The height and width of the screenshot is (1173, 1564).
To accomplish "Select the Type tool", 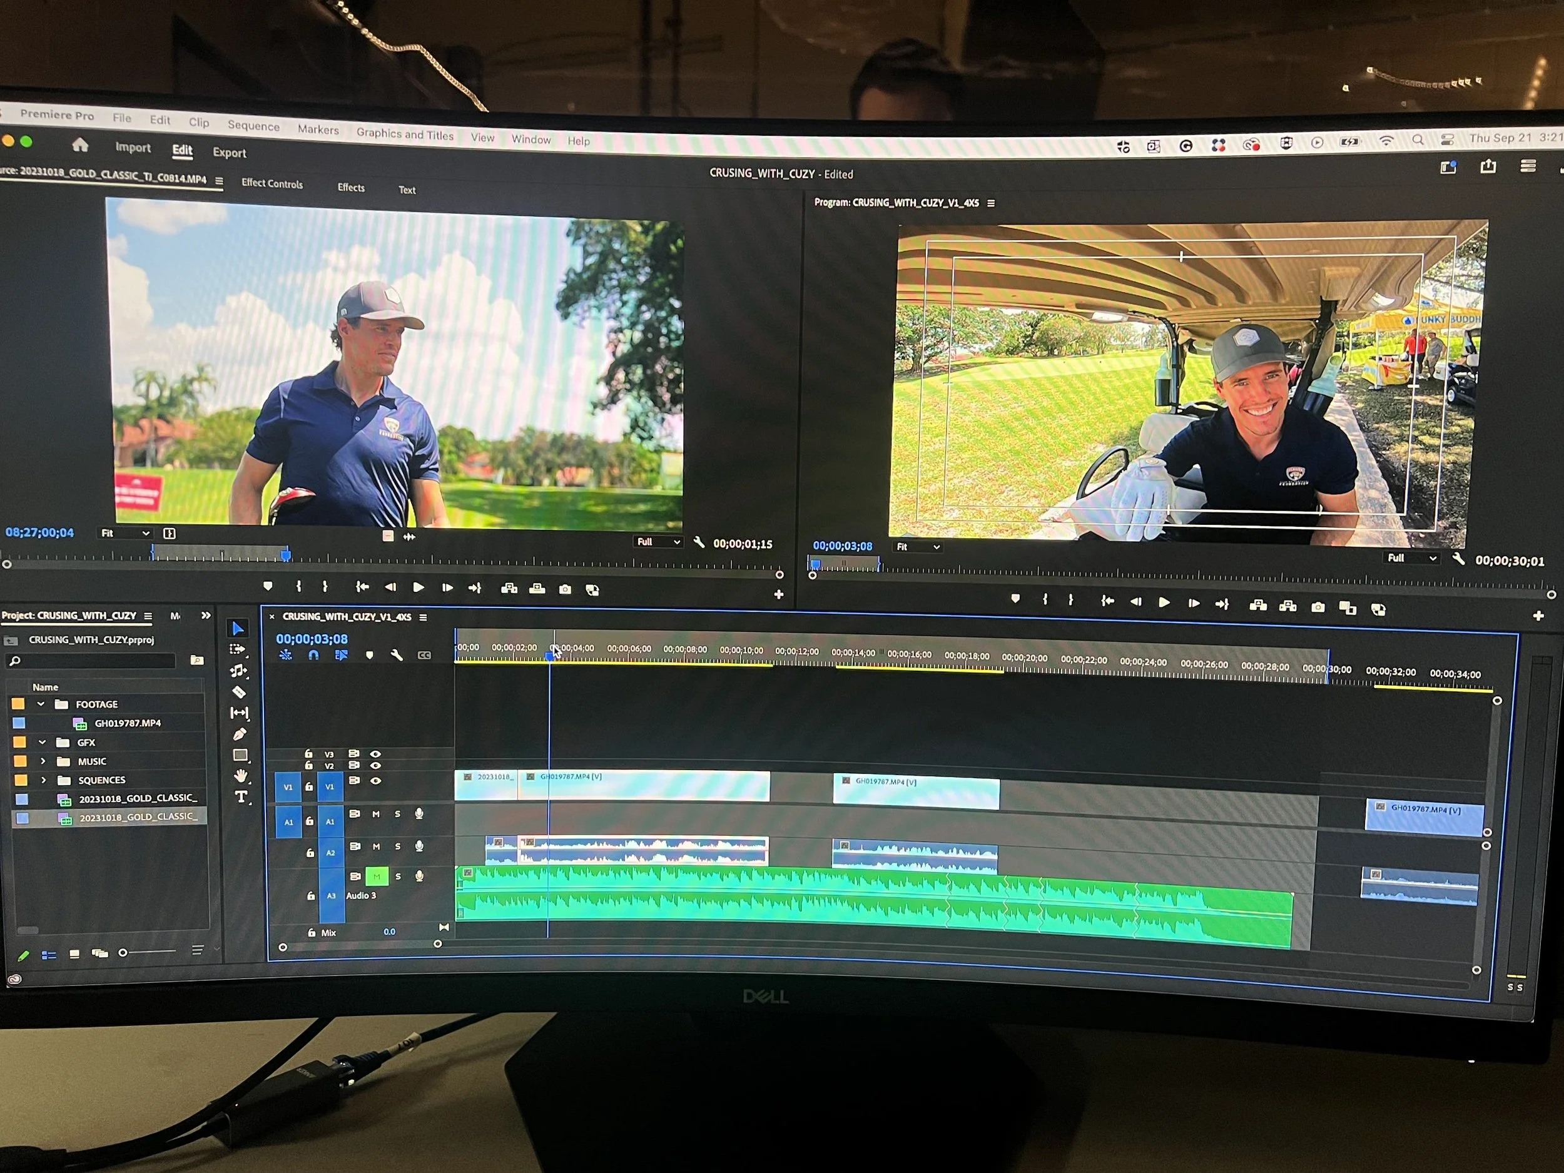I will 241,797.
